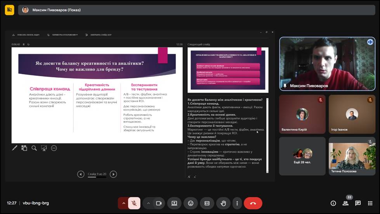
Task: Click the present screen icon
Action: pyautogui.click(x=174, y=203)
